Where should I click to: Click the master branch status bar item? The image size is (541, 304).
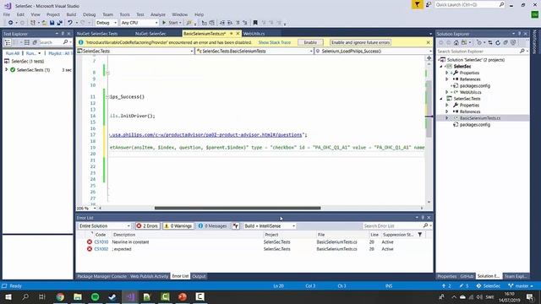click(521, 285)
